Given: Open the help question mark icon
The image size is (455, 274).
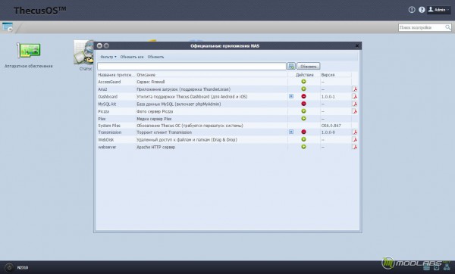Looking at the screenshot, I should coord(422,10).
